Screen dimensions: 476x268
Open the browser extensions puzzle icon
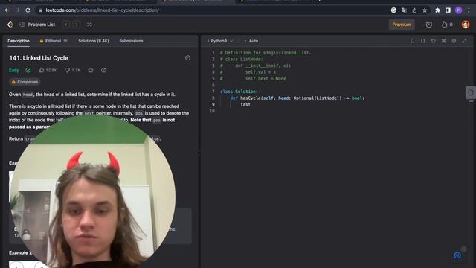pyautogui.click(x=437, y=10)
